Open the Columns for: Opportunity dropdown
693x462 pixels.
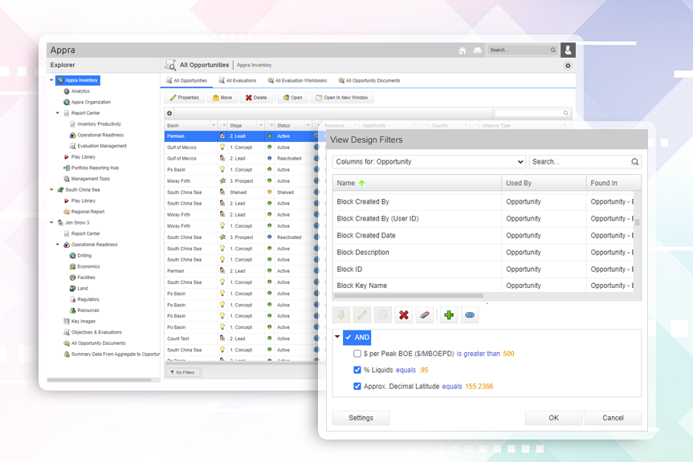(429, 162)
